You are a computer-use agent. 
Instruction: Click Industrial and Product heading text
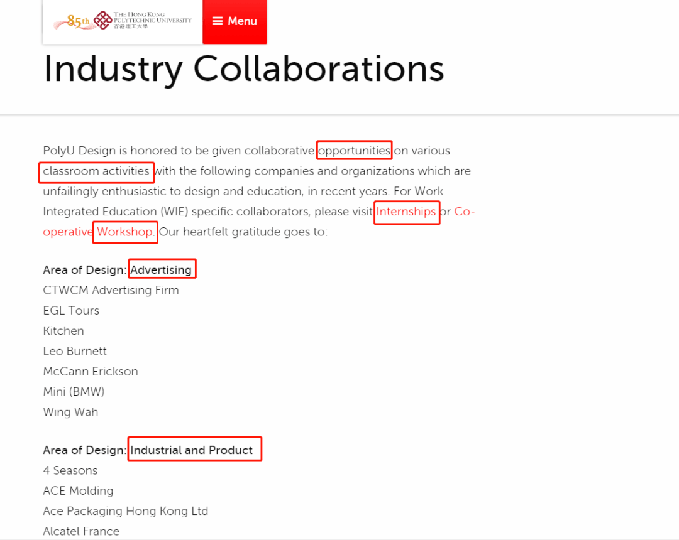pyautogui.click(x=192, y=450)
